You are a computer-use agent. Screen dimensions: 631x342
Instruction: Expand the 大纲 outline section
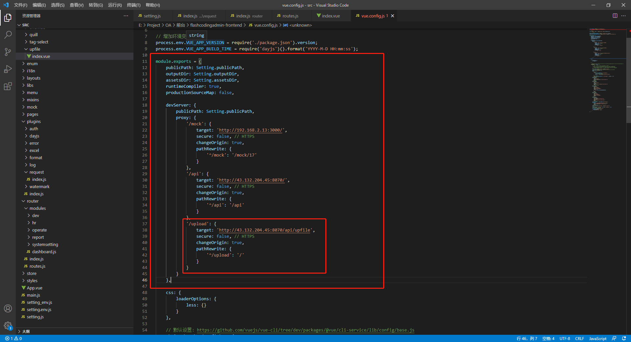click(75, 331)
